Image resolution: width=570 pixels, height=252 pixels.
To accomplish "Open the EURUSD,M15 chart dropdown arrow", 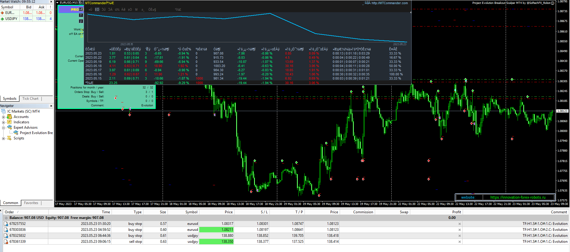I will (57, 2).
